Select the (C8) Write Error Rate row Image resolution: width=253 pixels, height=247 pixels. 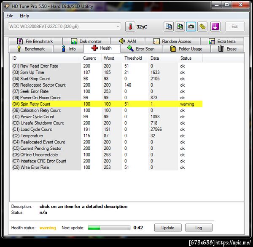coord(107,167)
